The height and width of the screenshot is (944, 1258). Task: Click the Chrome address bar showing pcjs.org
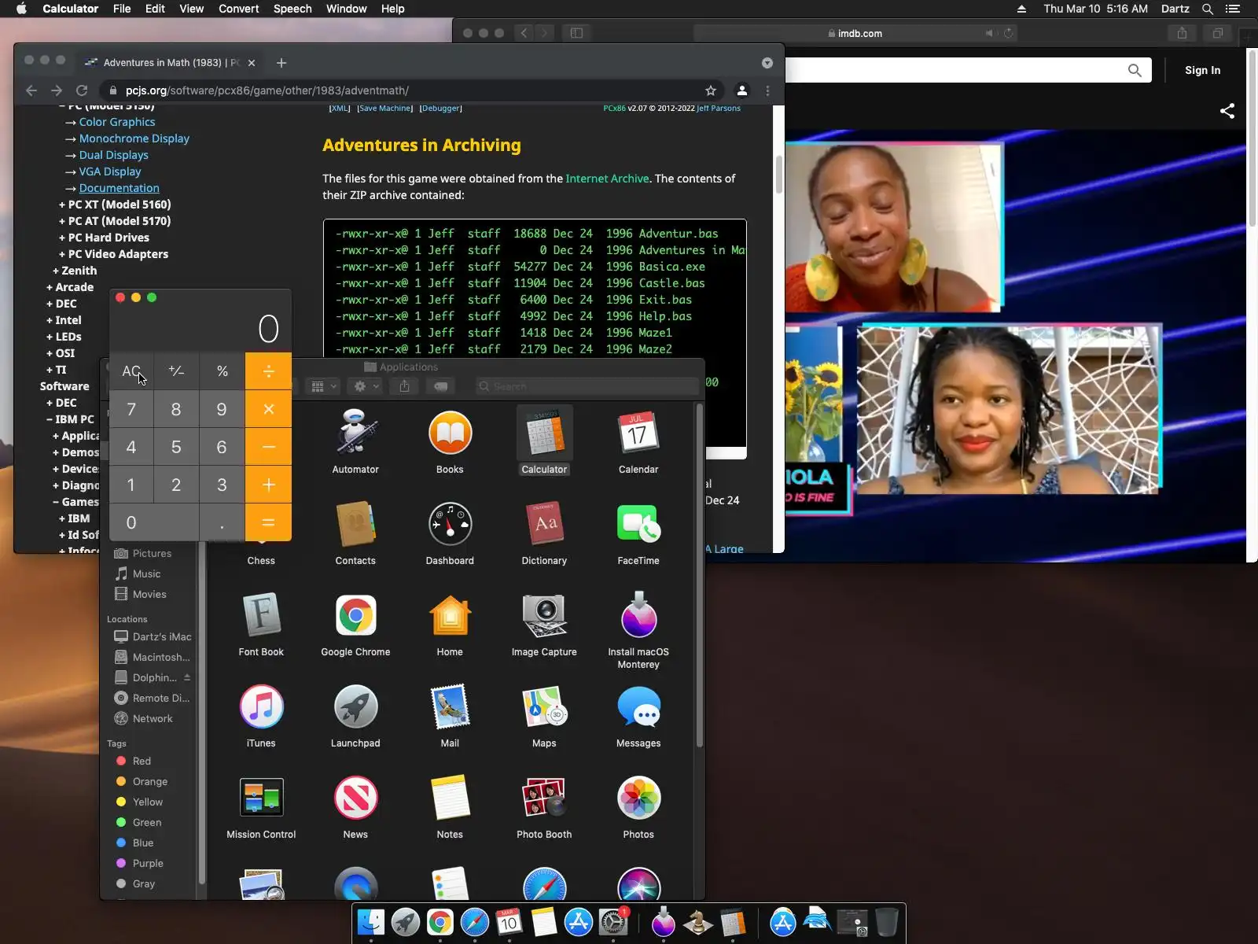pos(410,90)
